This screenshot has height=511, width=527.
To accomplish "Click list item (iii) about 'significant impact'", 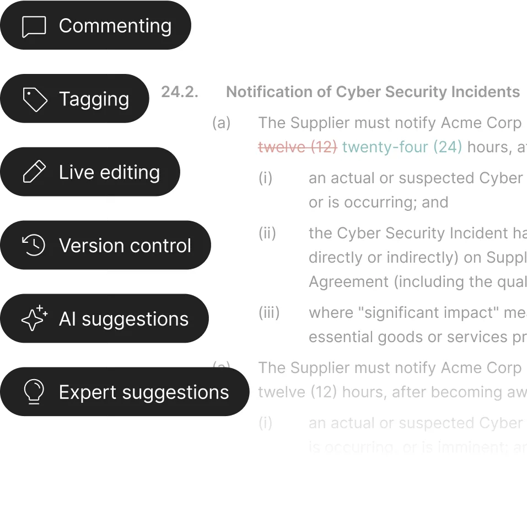I will point(386,324).
